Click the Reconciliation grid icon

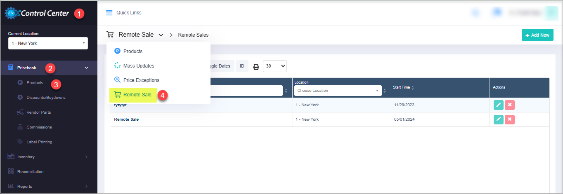click(x=11, y=171)
